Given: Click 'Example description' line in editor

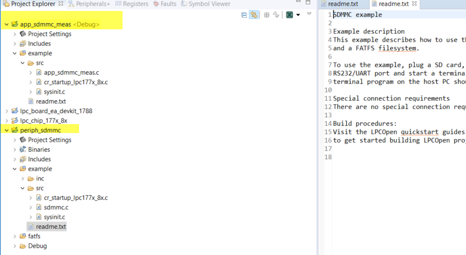Looking at the screenshot, I should (x=369, y=31).
